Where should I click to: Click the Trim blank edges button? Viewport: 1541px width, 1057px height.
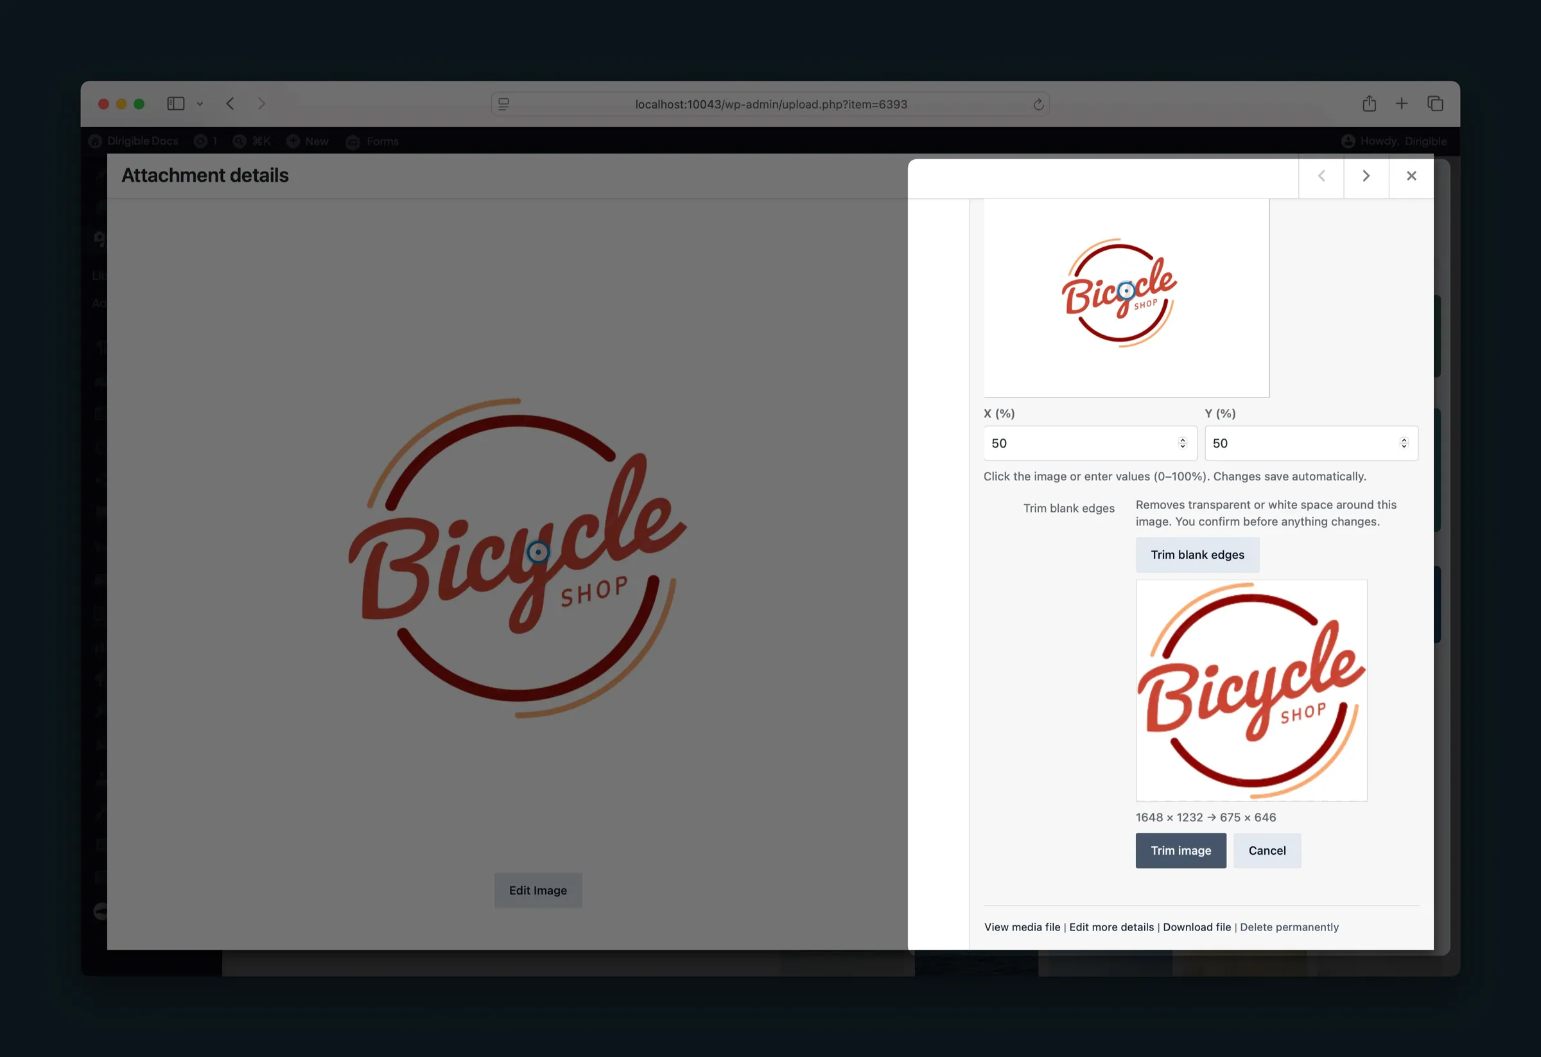1197,555
